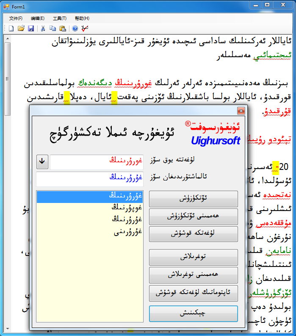The height and width of the screenshot is (336, 296).
Task: Open the 编辑(E) menu
Action: point(38,18)
